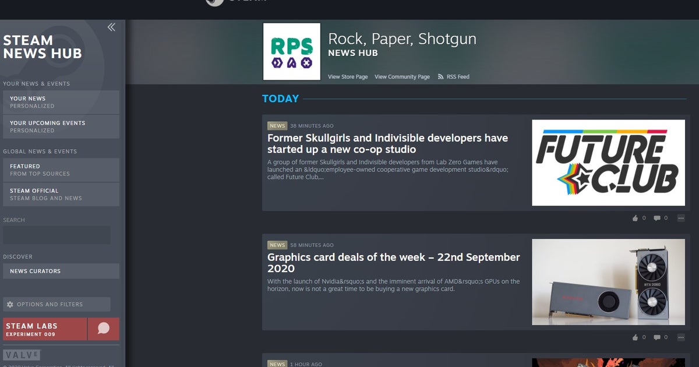Click the NEWS tag above '38 minutes ago'
This screenshot has width=699, height=367.
tap(277, 126)
